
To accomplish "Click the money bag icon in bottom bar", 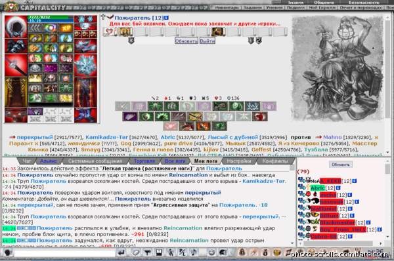I will [x=265, y=252].
